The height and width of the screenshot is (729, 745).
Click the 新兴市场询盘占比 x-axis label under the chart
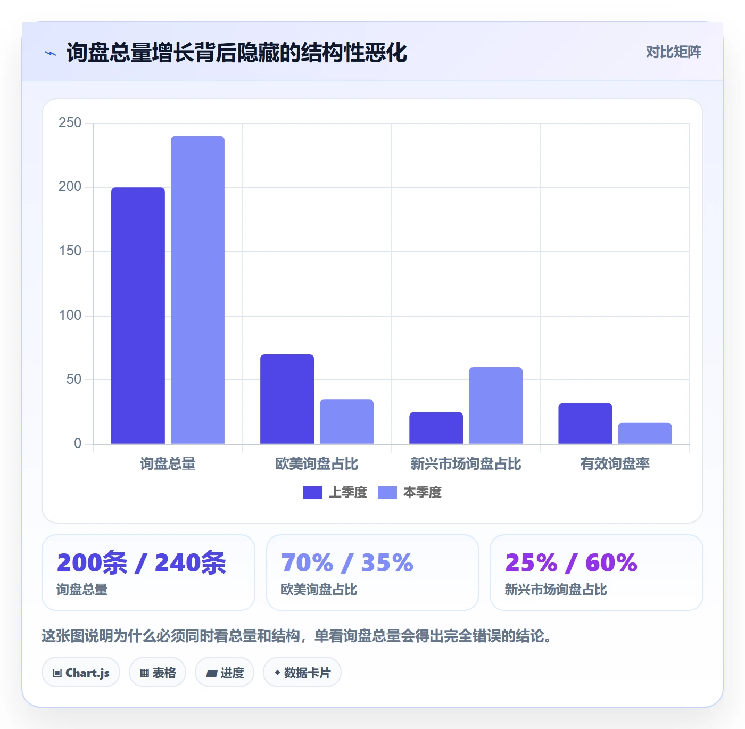466,464
